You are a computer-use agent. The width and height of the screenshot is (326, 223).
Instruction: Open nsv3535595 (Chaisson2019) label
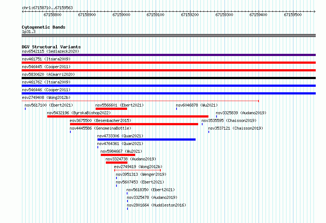pyautogui.click(x=229, y=120)
